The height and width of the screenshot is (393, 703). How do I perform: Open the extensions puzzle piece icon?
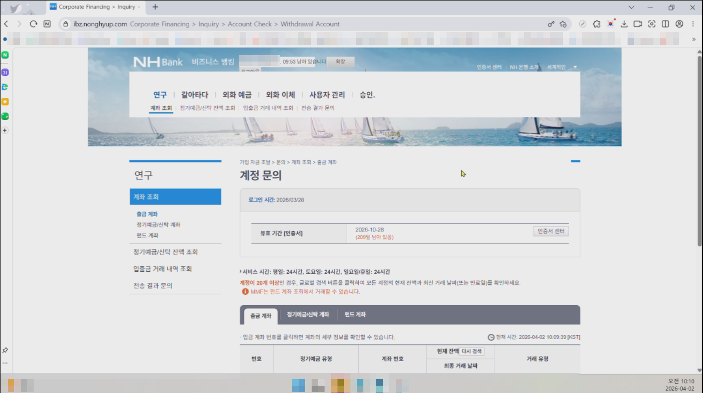pos(597,24)
